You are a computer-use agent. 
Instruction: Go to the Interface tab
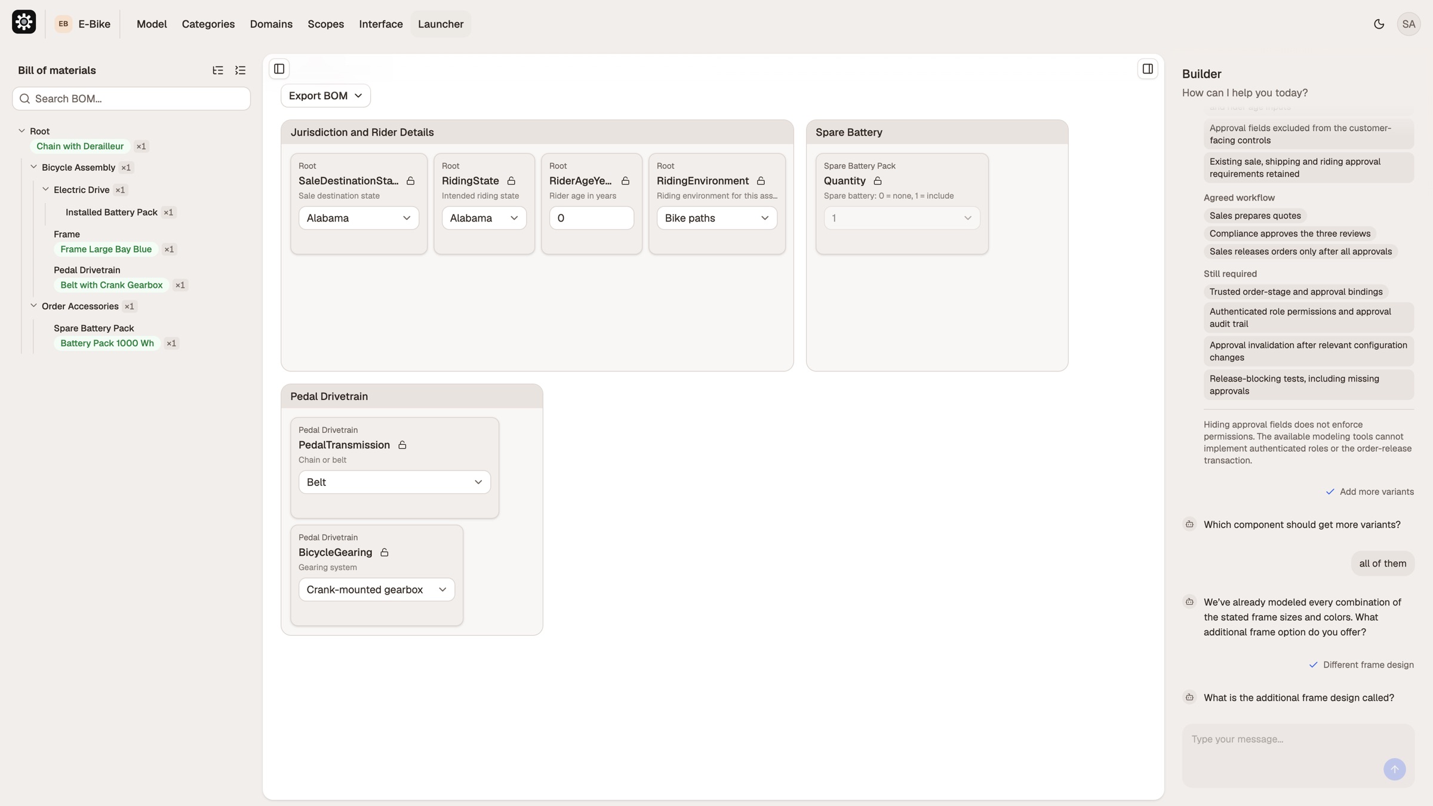[x=381, y=24]
